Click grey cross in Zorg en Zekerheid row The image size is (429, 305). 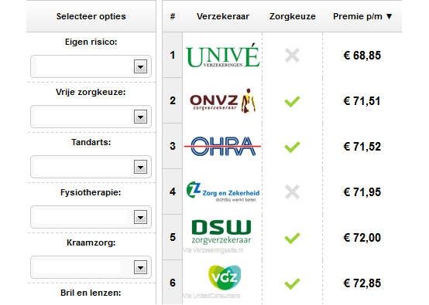(x=292, y=191)
